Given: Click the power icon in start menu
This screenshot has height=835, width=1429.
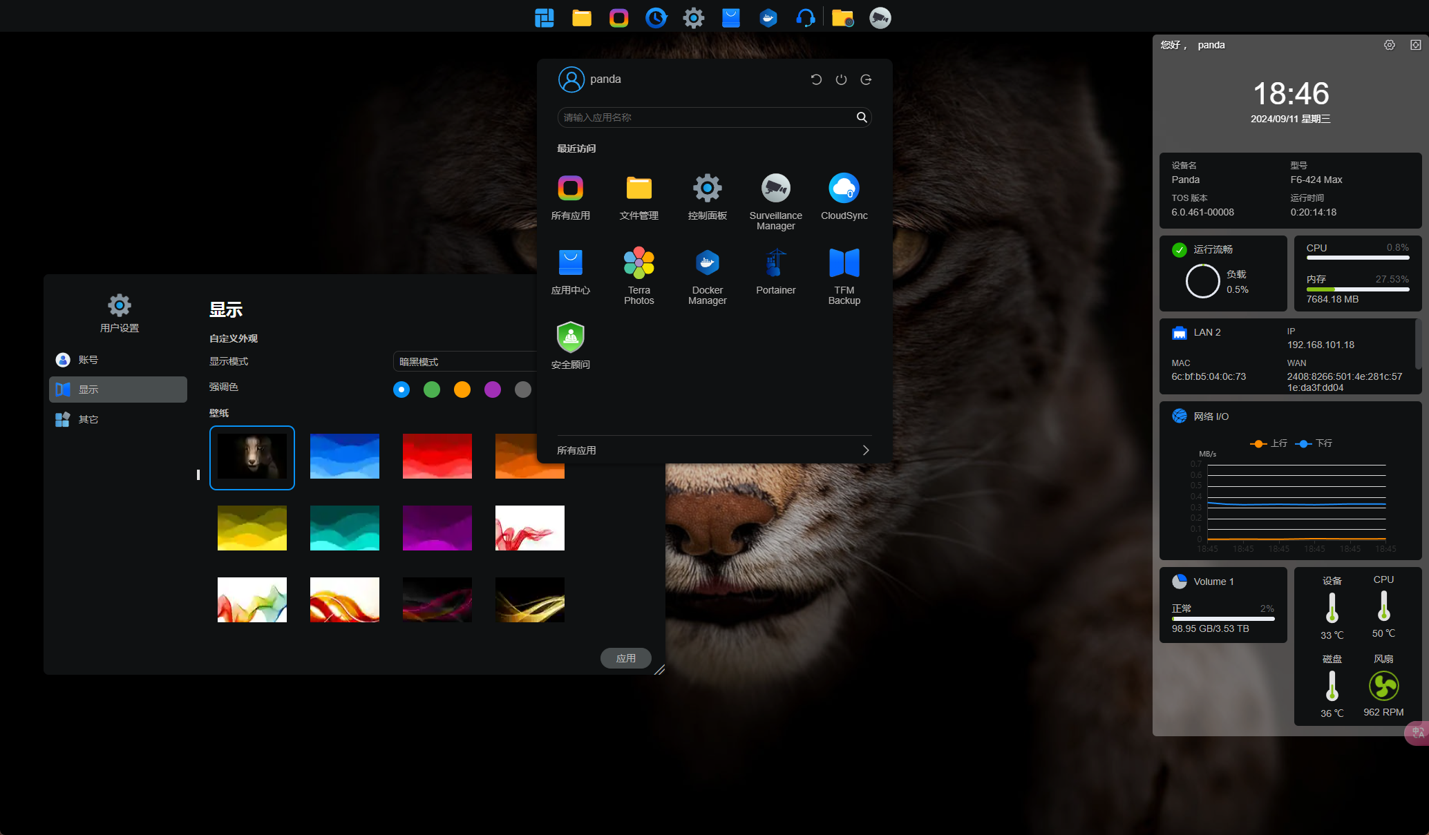Looking at the screenshot, I should click(x=841, y=79).
